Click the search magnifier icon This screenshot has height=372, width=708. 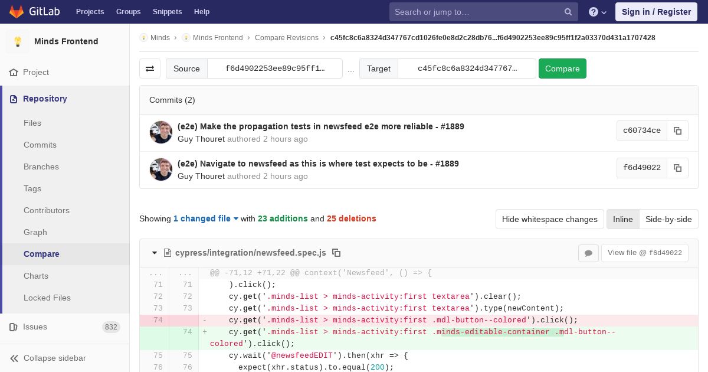pyautogui.click(x=568, y=12)
